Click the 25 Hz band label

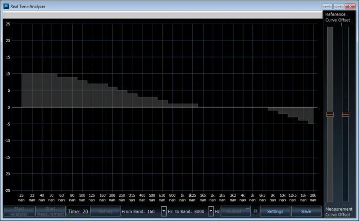(x=22, y=195)
